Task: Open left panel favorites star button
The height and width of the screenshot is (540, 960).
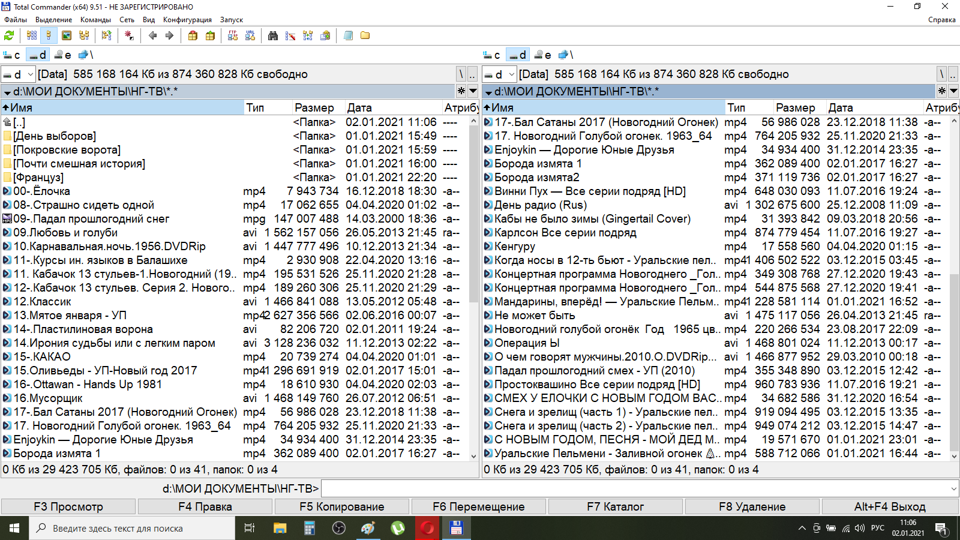Action: click(x=461, y=91)
